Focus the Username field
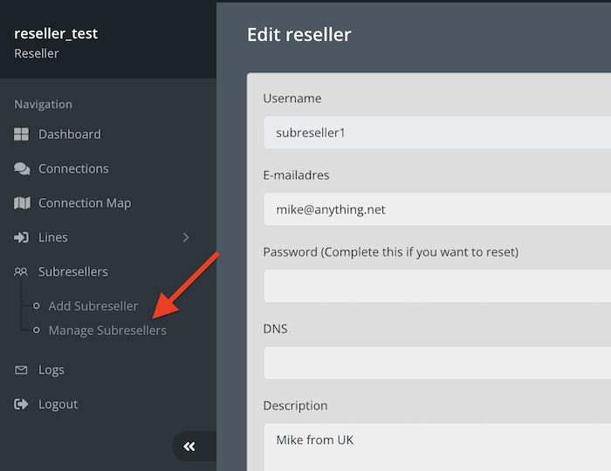The height and width of the screenshot is (471, 611). [x=436, y=133]
